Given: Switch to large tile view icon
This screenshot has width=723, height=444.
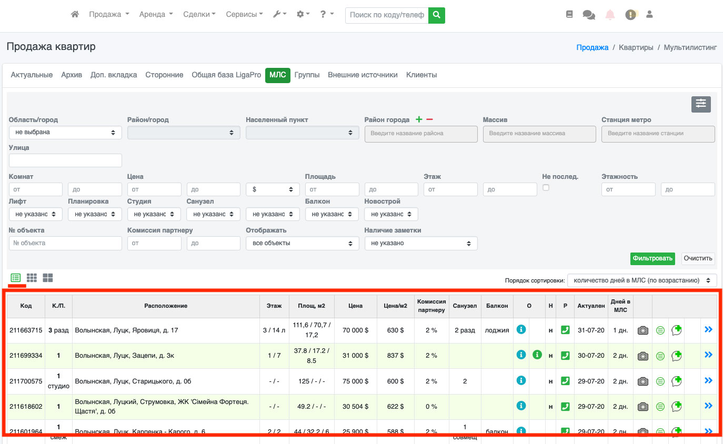Looking at the screenshot, I should (x=48, y=278).
